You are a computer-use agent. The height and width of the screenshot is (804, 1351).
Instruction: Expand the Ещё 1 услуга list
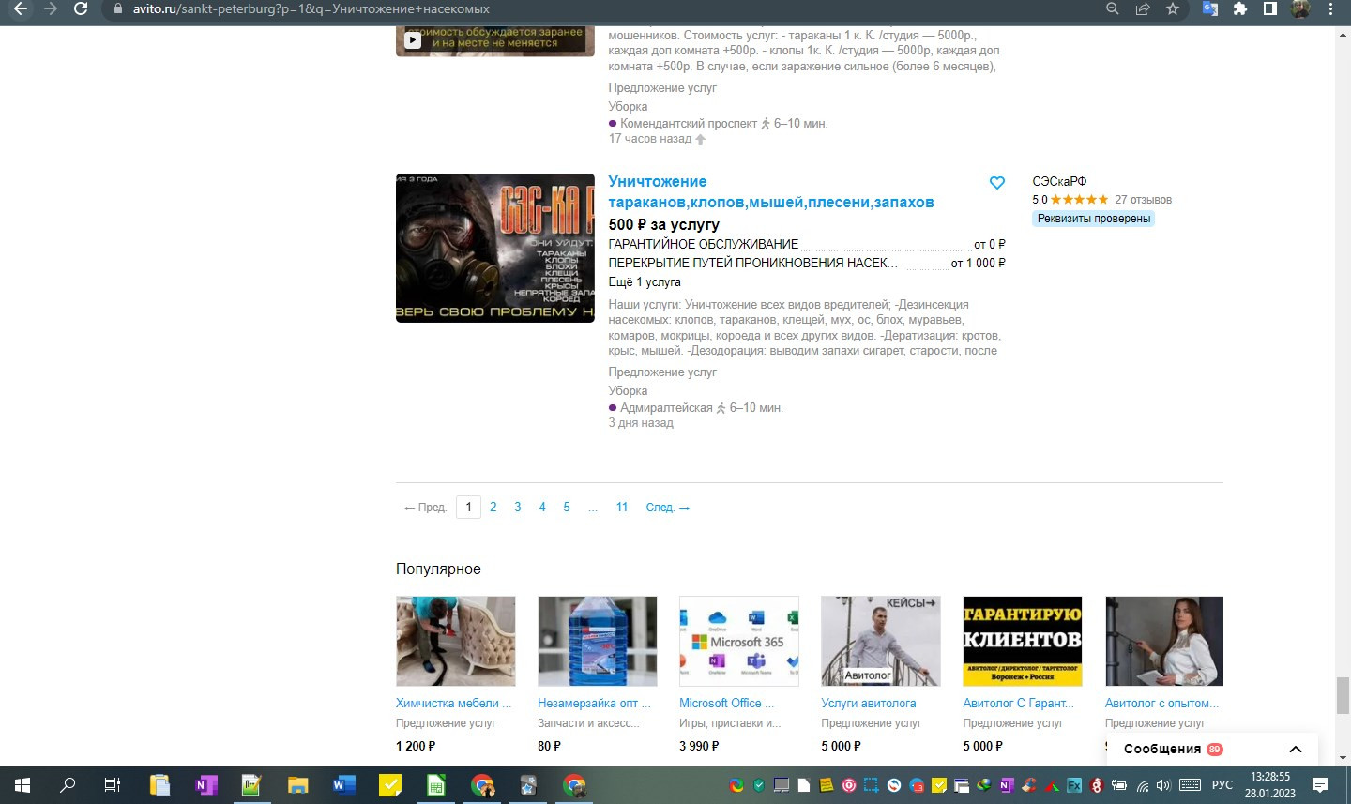click(645, 282)
